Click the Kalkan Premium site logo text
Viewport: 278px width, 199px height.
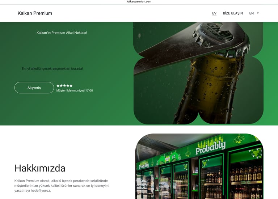(x=35, y=13)
